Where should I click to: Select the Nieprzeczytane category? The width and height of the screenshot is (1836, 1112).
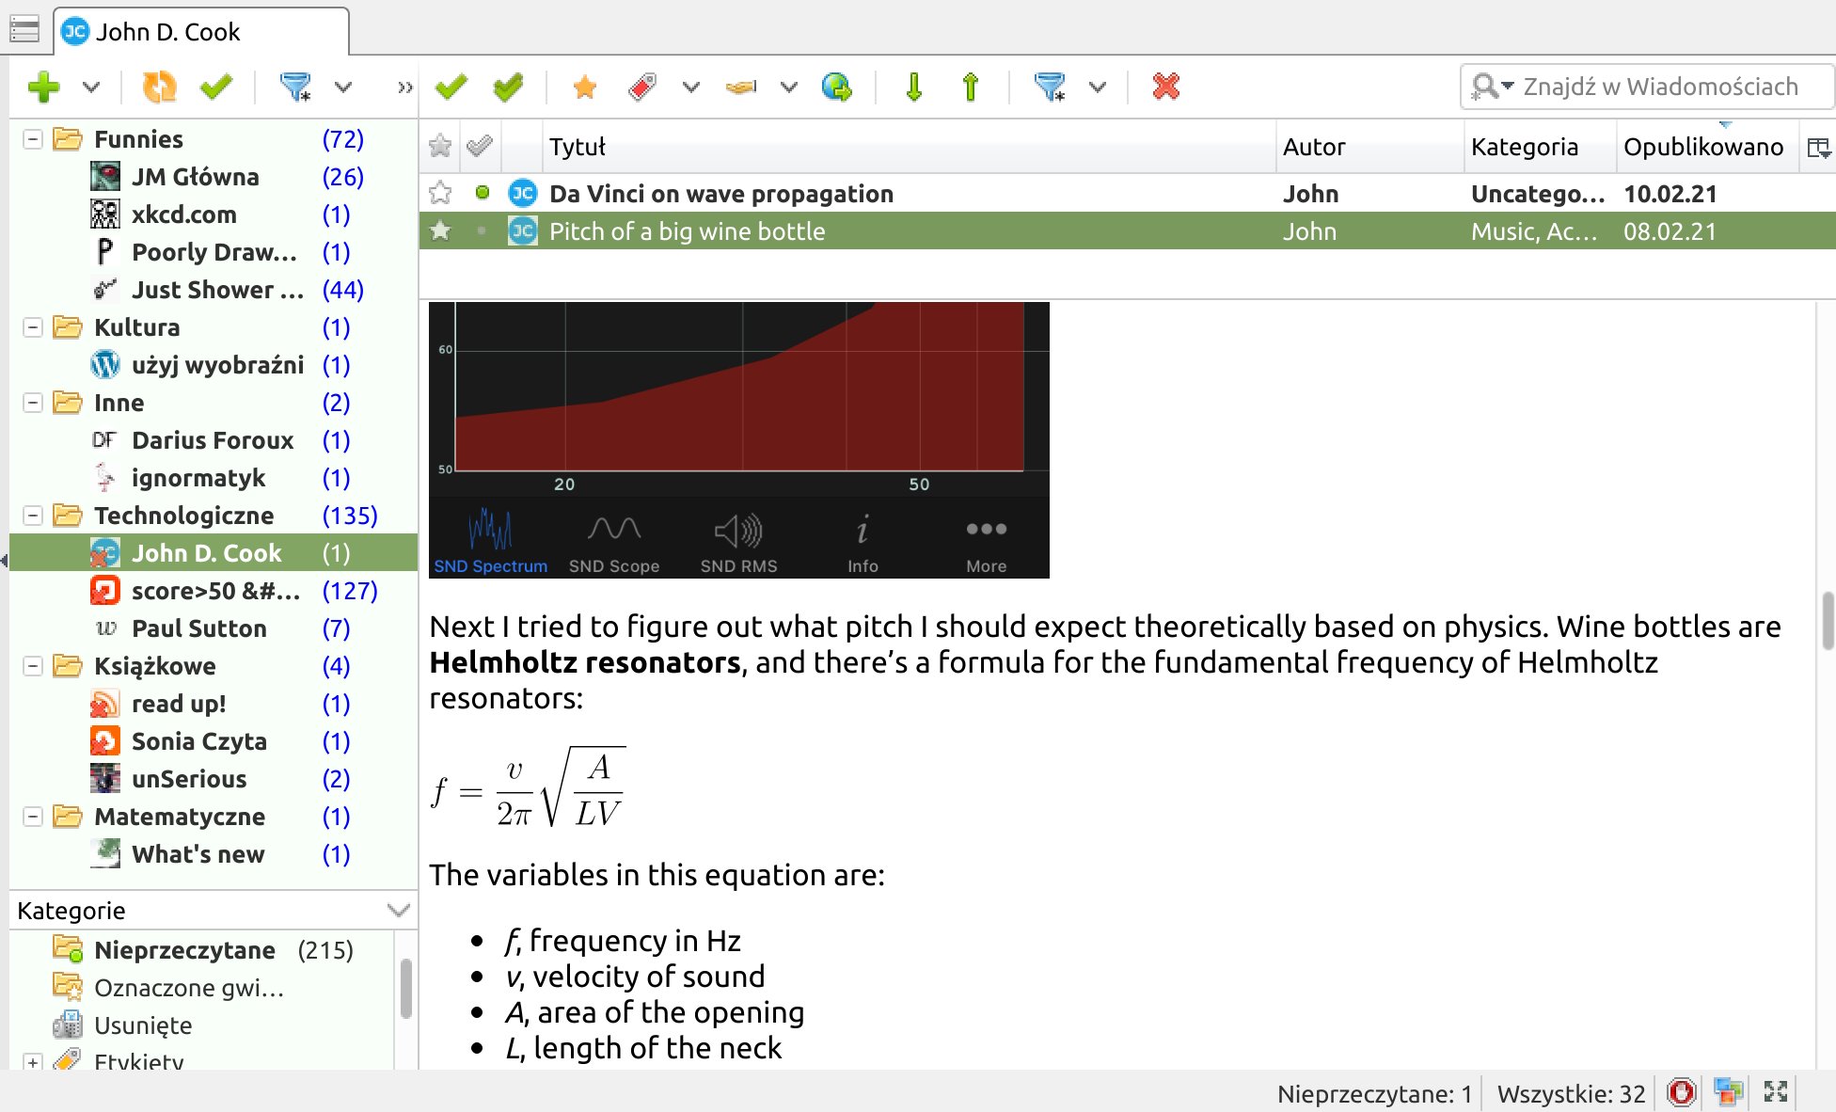pos(184,950)
